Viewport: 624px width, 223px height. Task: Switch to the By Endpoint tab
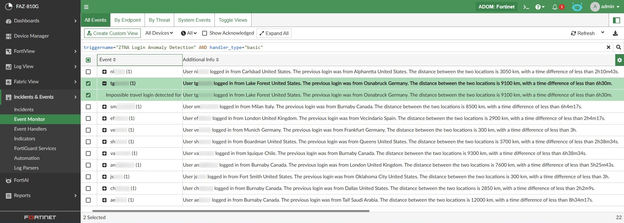(127, 20)
